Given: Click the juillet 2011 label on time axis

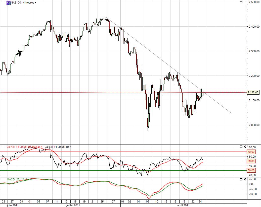Looking at the screenshot, I should [73, 205].
